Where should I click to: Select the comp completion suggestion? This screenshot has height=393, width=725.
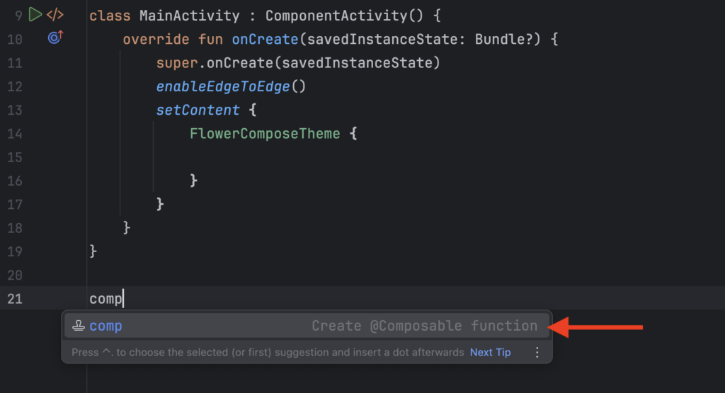pyautogui.click(x=105, y=326)
